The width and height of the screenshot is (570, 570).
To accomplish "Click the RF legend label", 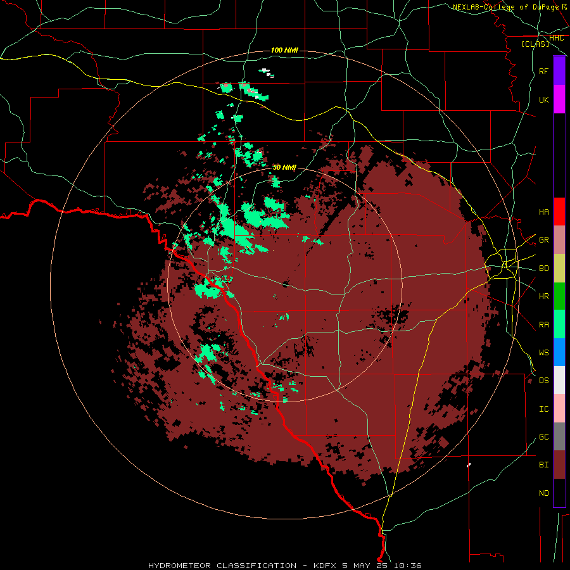I will [x=544, y=71].
